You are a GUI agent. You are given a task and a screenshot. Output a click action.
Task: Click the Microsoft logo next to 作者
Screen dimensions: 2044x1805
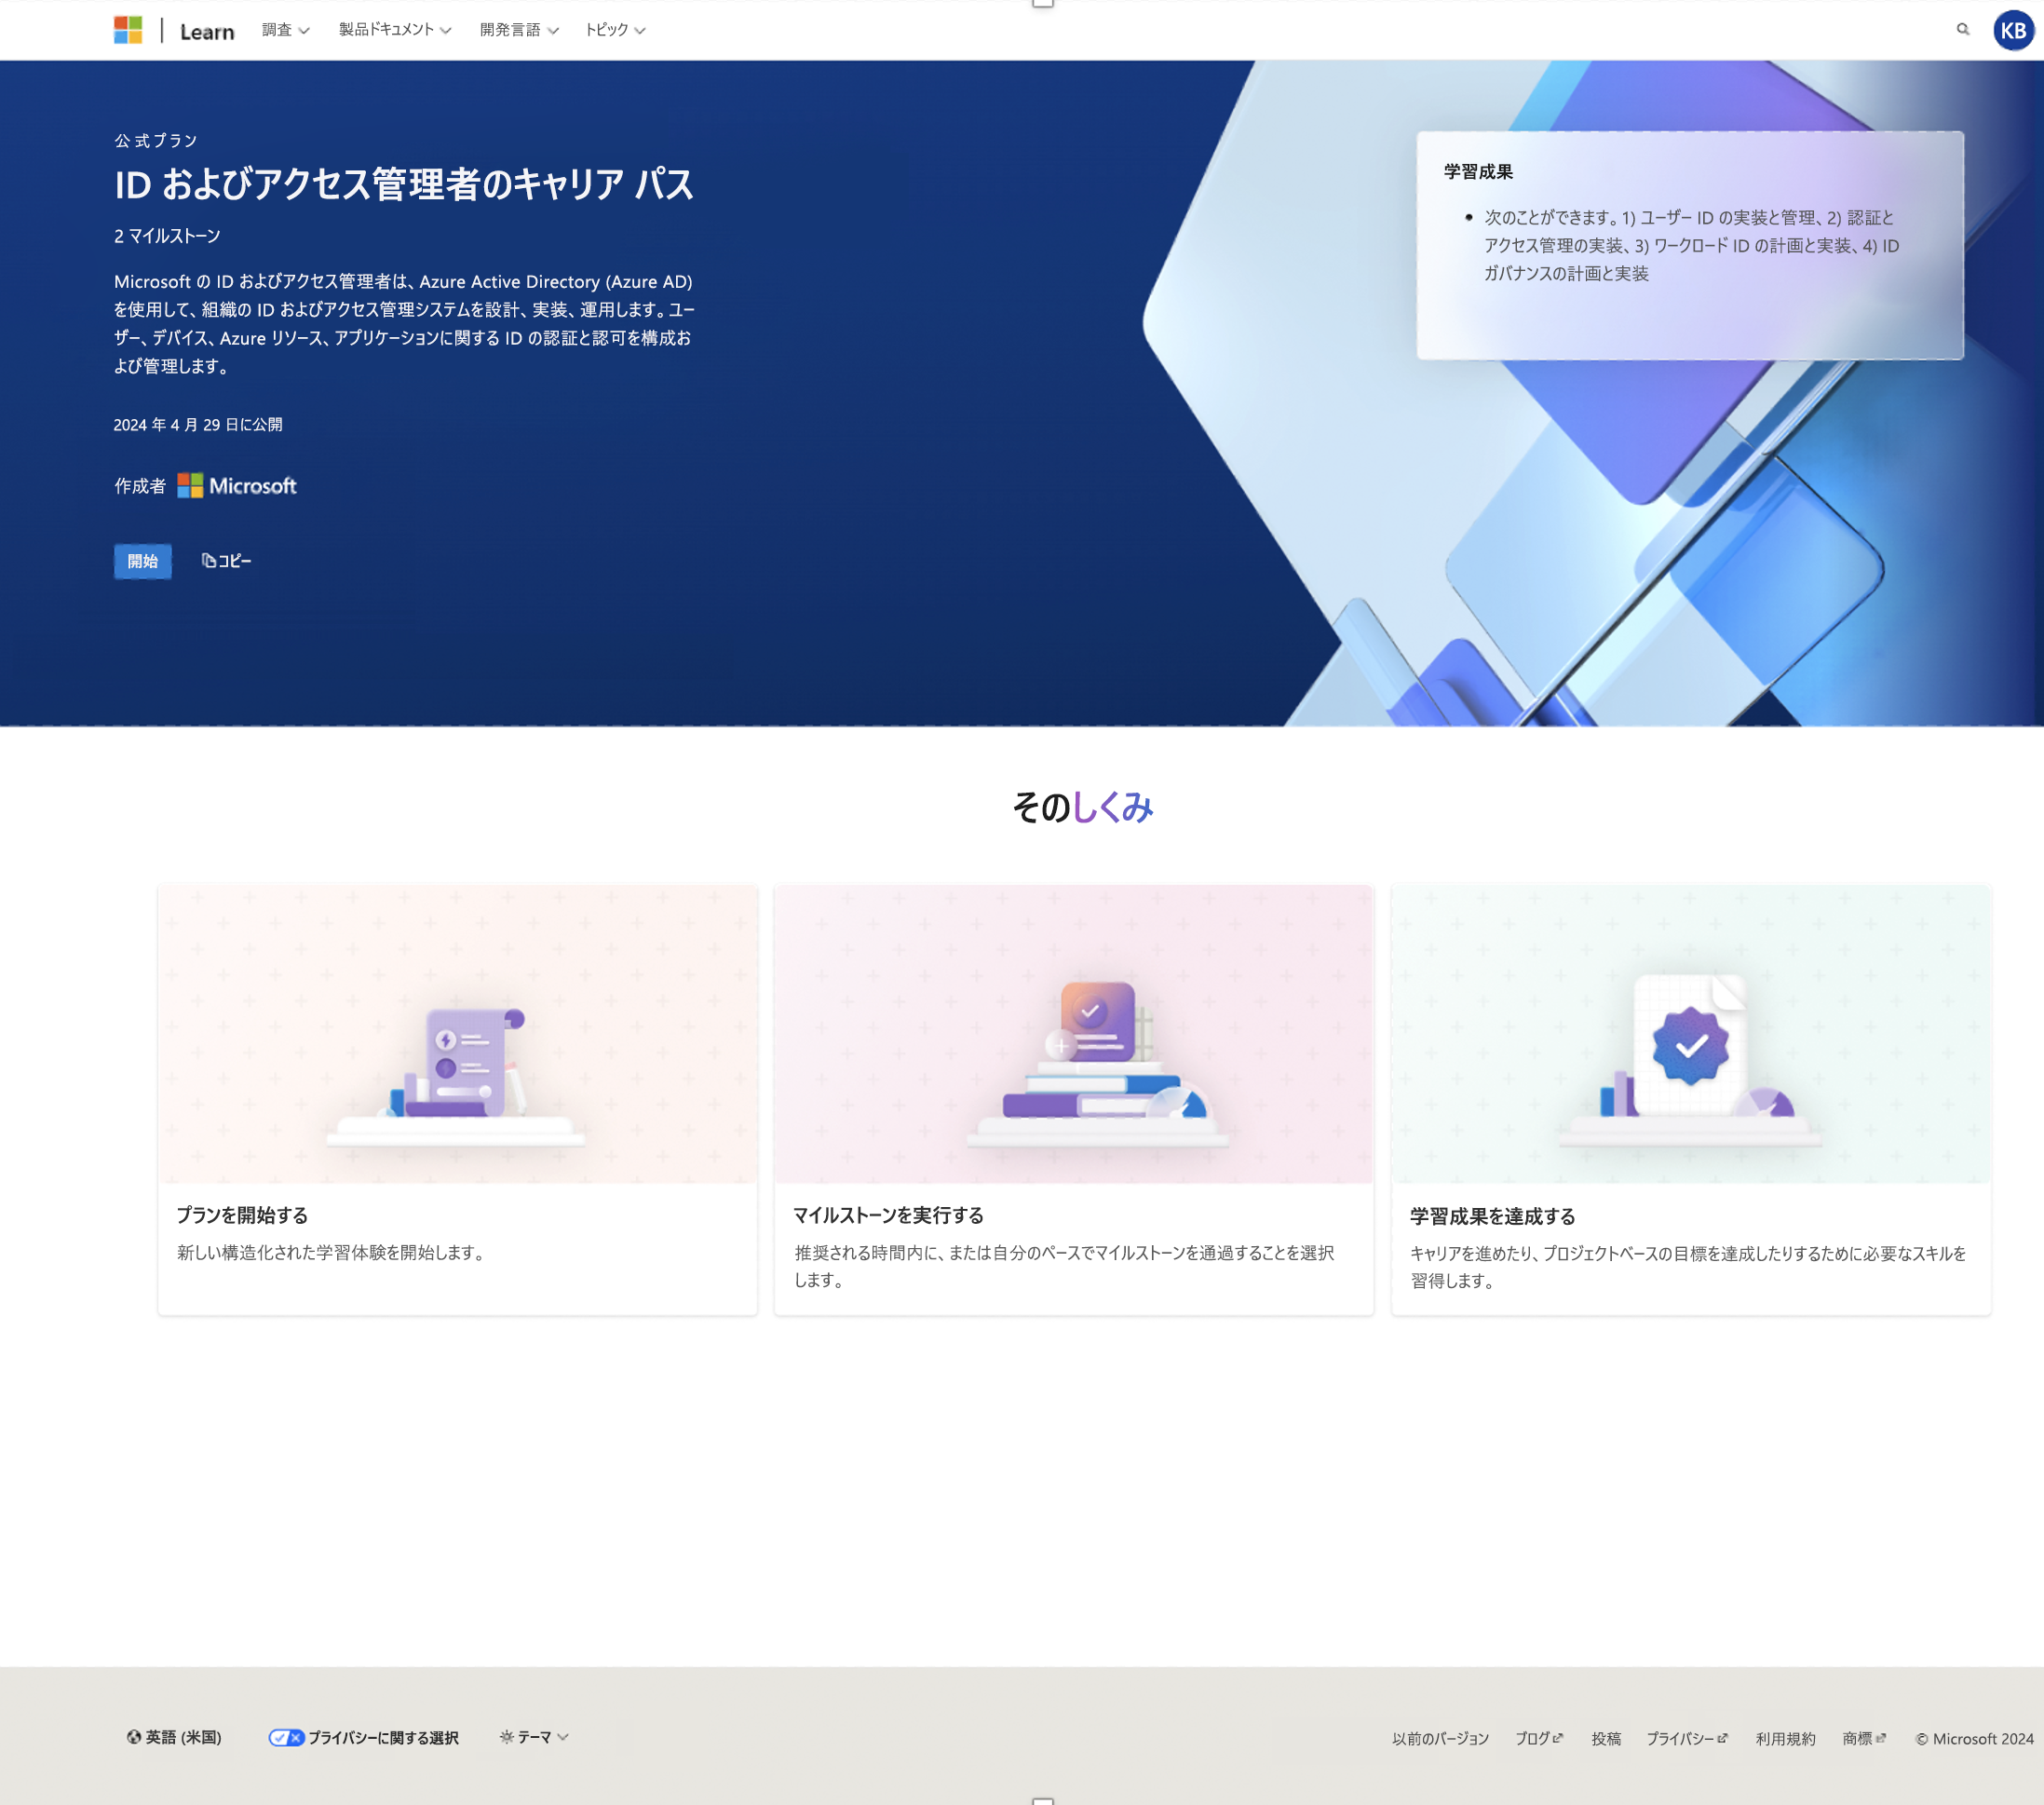click(x=190, y=484)
